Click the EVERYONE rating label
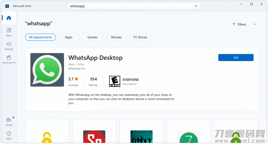Image resolution: width=268 pixels, height=144 pixels. pyautogui.click(x=131, y=80)
